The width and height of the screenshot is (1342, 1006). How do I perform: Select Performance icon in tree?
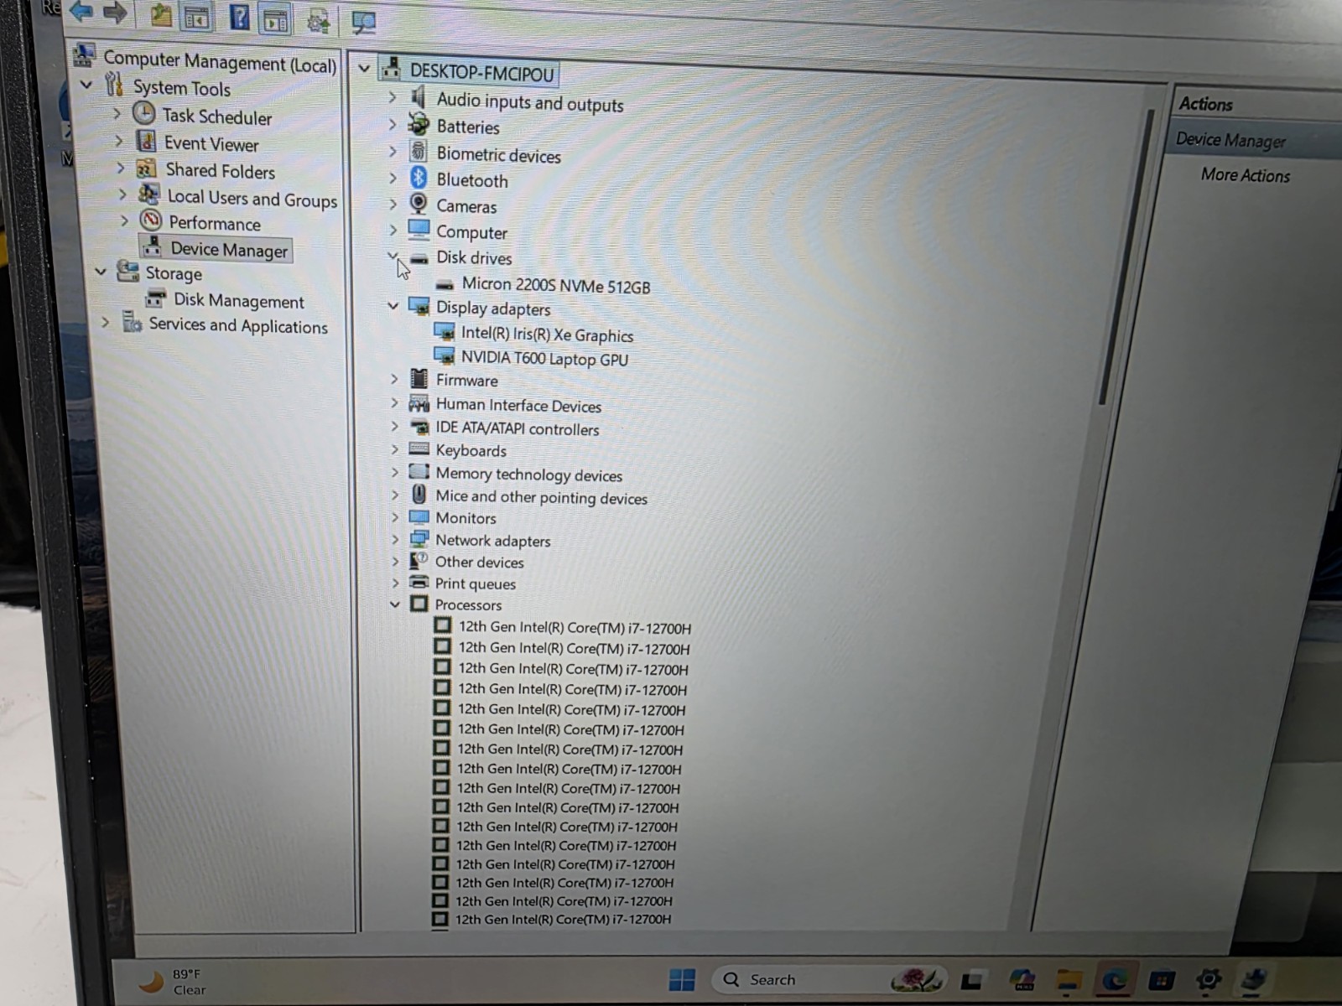(x=151, y=220)
